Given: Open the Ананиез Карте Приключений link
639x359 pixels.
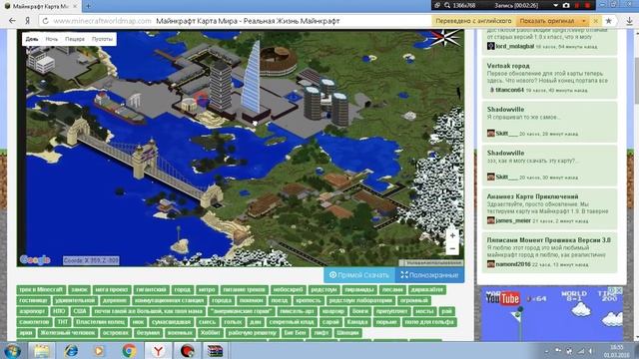Looking at the screenshot, I should pos(532,196).
